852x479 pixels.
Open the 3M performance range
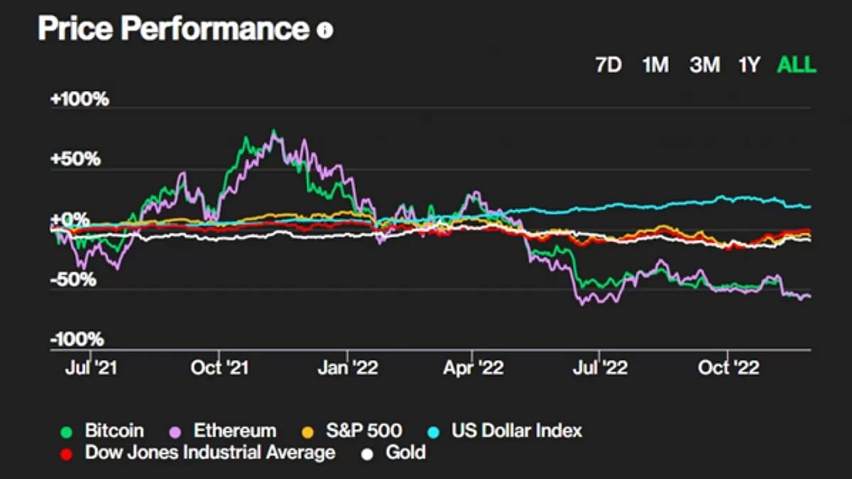pos(706,65)
